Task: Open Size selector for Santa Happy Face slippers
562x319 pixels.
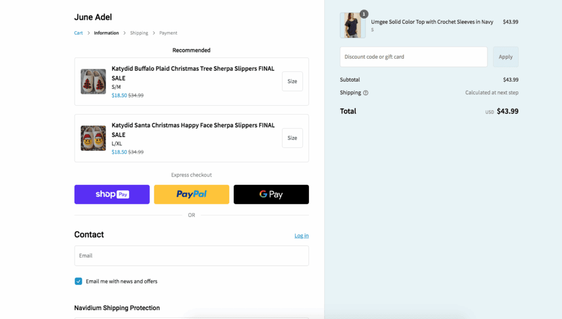Action: click(x=292, y=138)
